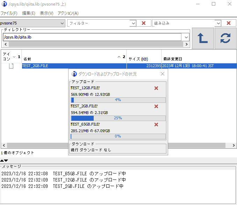This screenshot has height=205, width=237.
Task: Close the ダウンロードおよびアップロードの状況 dialog
Action: (x=163, y=74)
